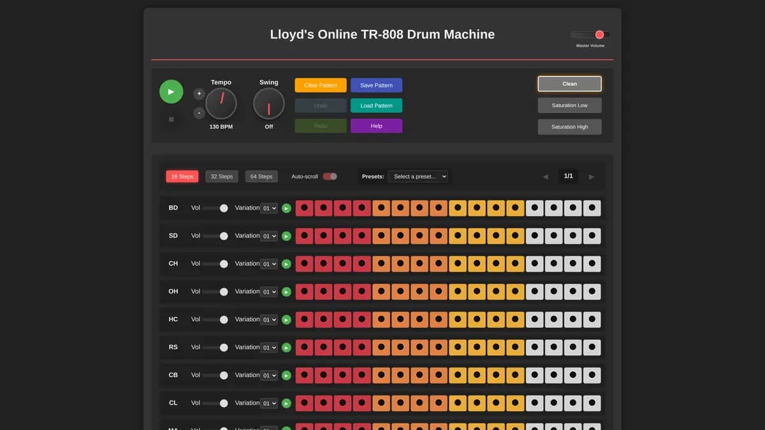Click the Swing Off value label
The image size is (765, 430).
coord(269,127)
